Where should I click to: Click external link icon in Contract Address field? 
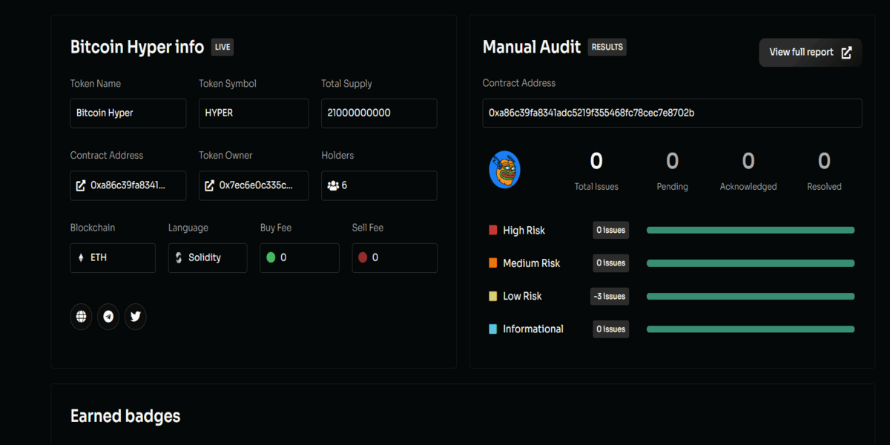coord(81,185)
